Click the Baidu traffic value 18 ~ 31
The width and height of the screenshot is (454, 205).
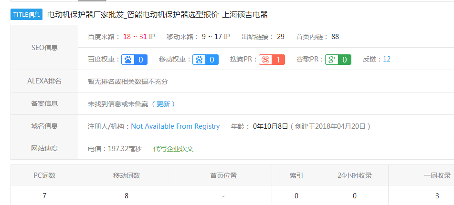[x=135, y=37]
